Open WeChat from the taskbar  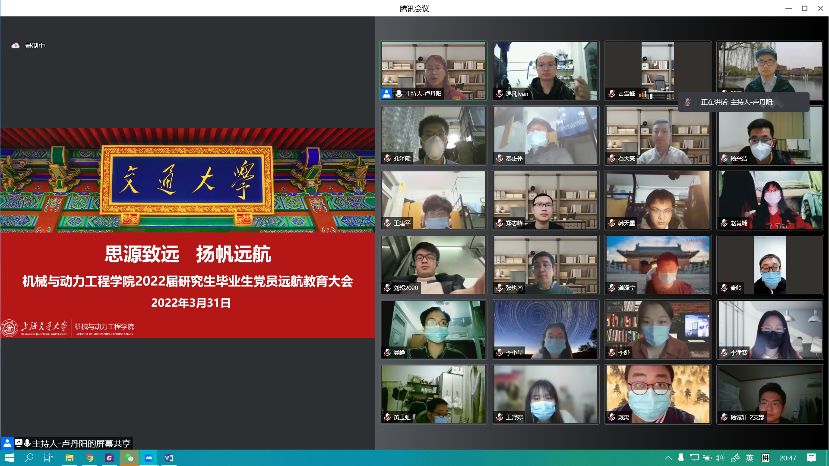pos(129,458)
